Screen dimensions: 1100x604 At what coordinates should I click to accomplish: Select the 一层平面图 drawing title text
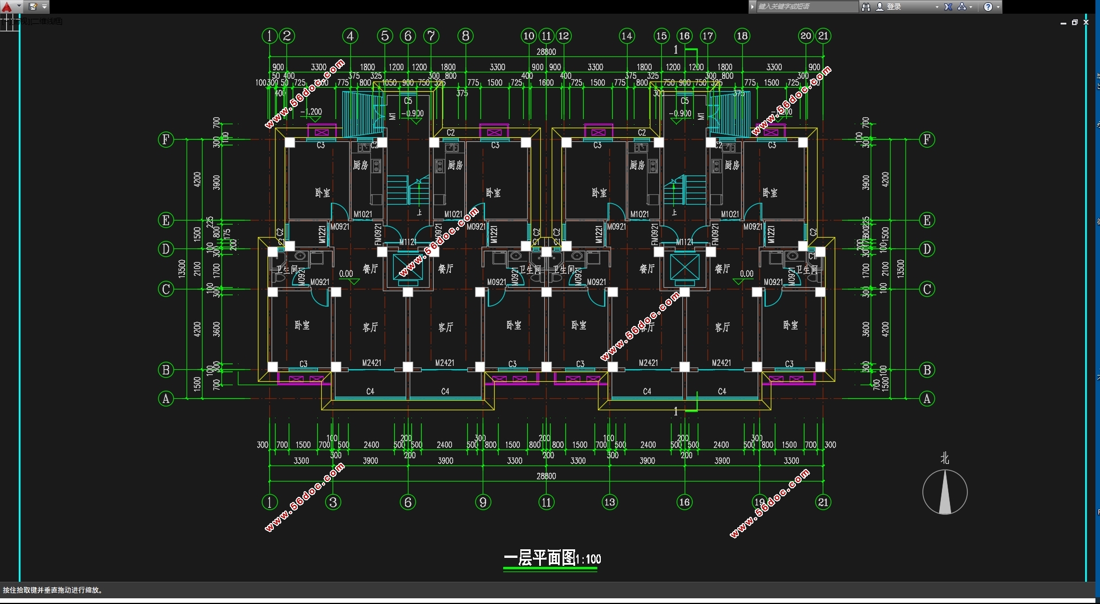pyautogui.click(x=540, y=558)
